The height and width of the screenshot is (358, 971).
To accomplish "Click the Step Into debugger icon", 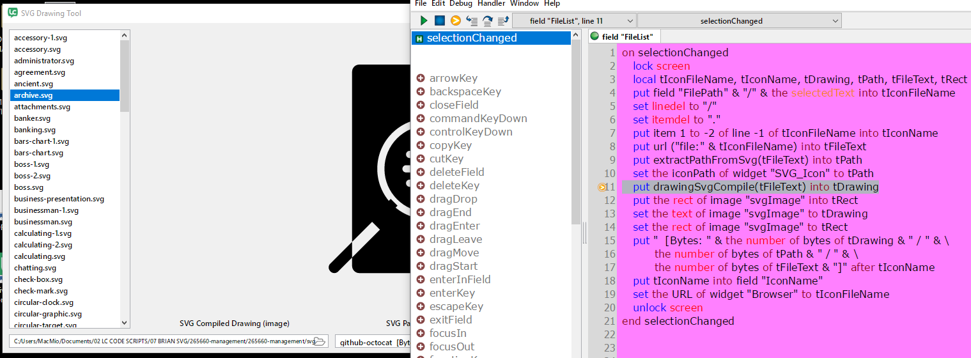I will pos(472,21).
